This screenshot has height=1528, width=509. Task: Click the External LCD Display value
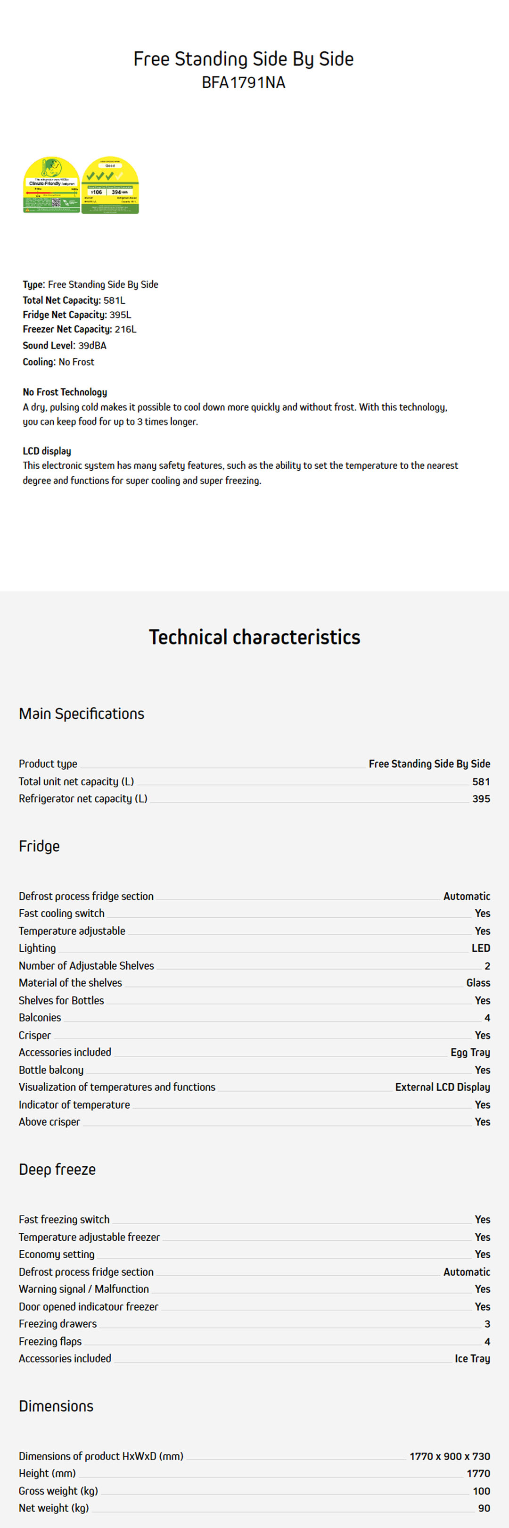tap(442, 1087)
